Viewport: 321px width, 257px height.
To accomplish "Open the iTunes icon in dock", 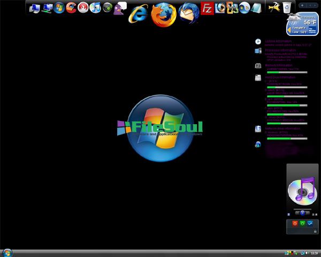I will click(95, 7).
